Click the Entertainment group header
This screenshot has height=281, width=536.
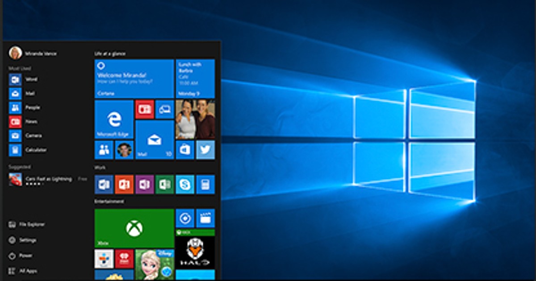pyautogui.click(x=109, y=202)
